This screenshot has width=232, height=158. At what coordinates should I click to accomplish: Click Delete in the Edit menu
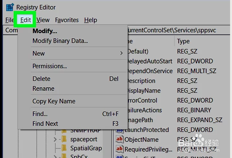41,79
